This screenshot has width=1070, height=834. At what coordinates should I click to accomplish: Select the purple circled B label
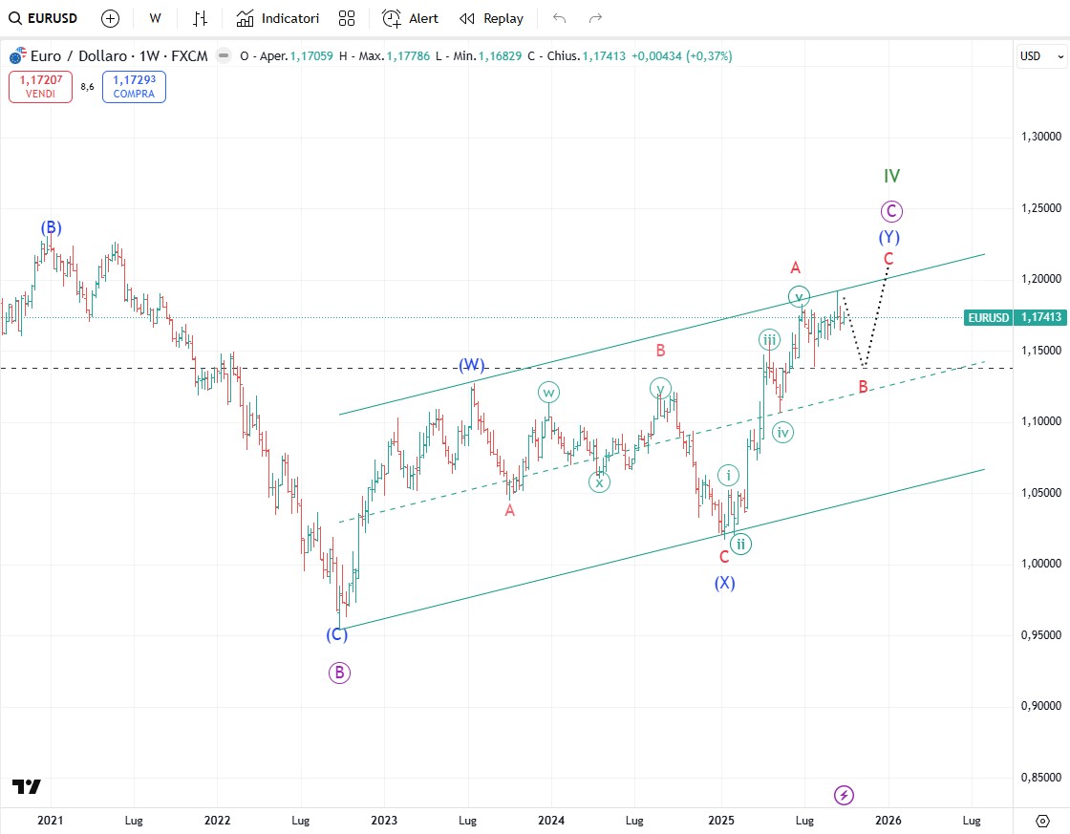(339, 673)
